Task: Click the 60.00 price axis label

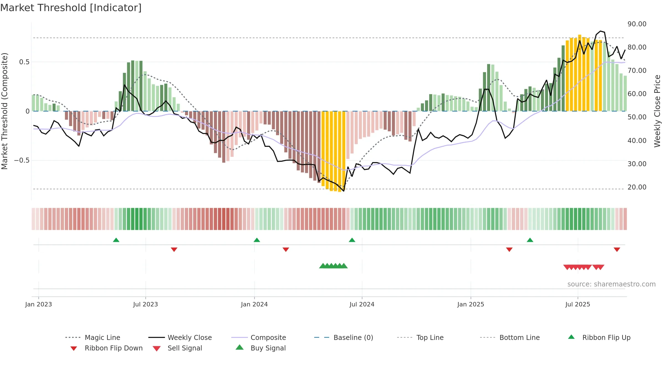Action: 637,94
